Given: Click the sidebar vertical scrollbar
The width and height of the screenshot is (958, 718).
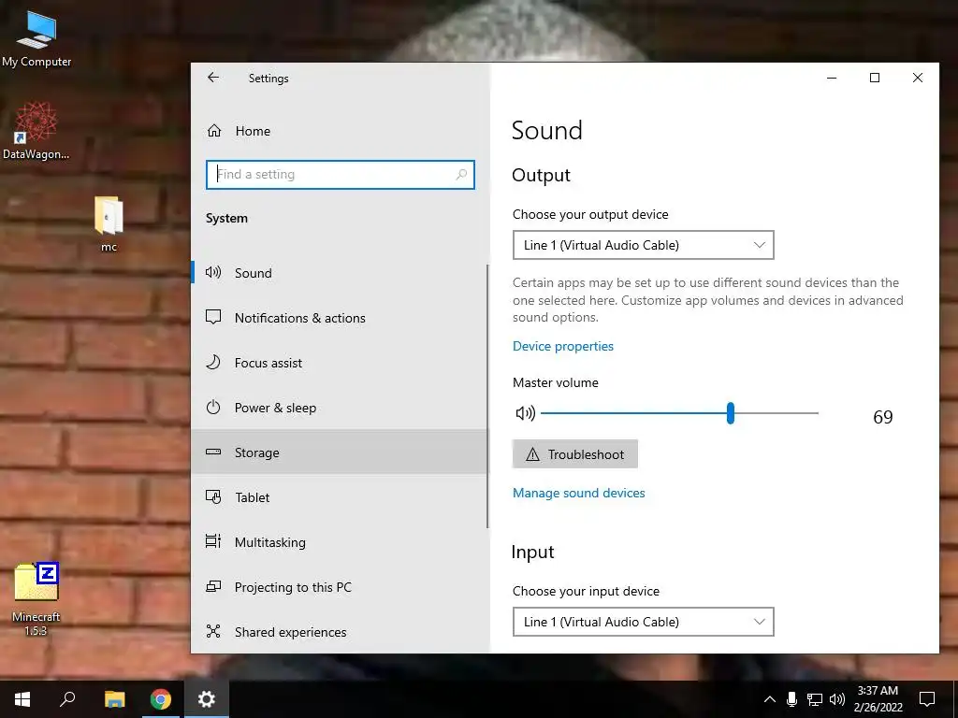Looking at the screenshot, I should point(487,396).
